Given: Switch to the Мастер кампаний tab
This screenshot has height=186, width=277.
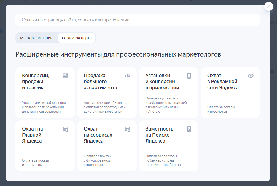Looking at the screenshot, I should coord(36,38).
